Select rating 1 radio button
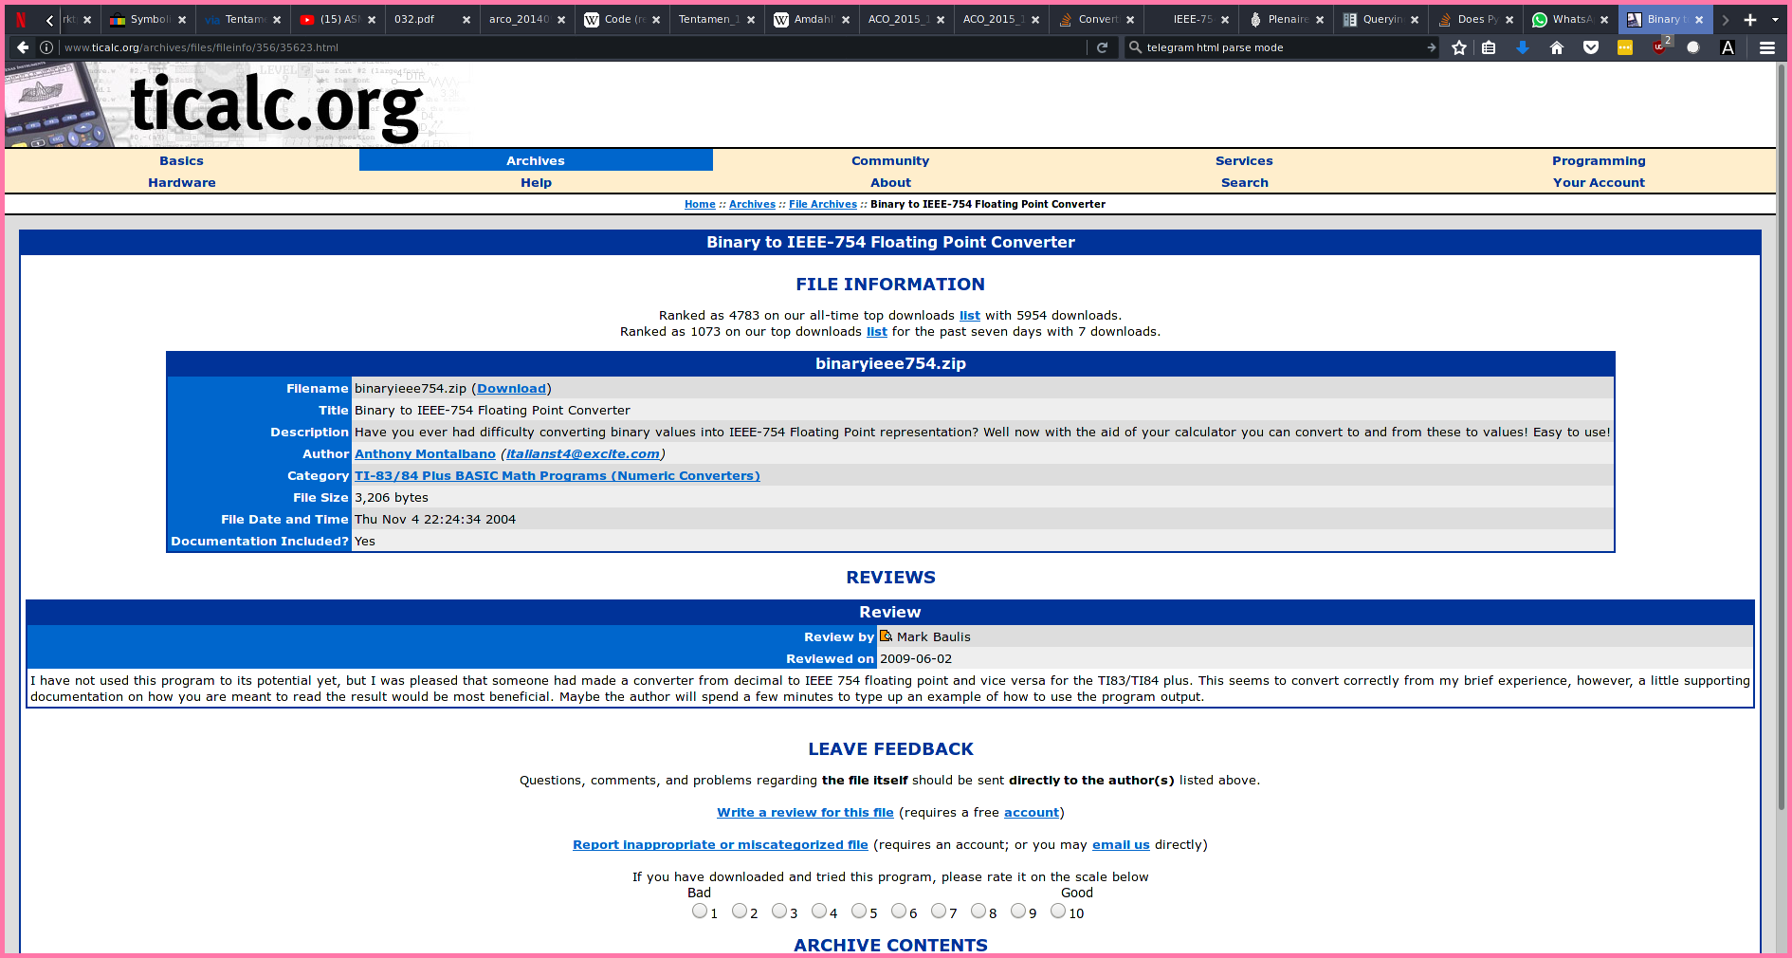 (x=700, y=912)
